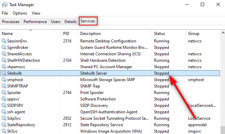The height and width of the screenshot is (134, 225).
Task: Select the Services tab
Action: coord(88,21)
